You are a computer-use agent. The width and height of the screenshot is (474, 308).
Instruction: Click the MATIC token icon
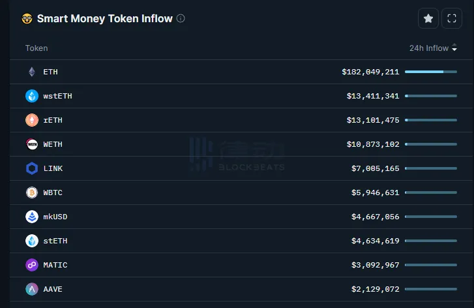(32, 265)
